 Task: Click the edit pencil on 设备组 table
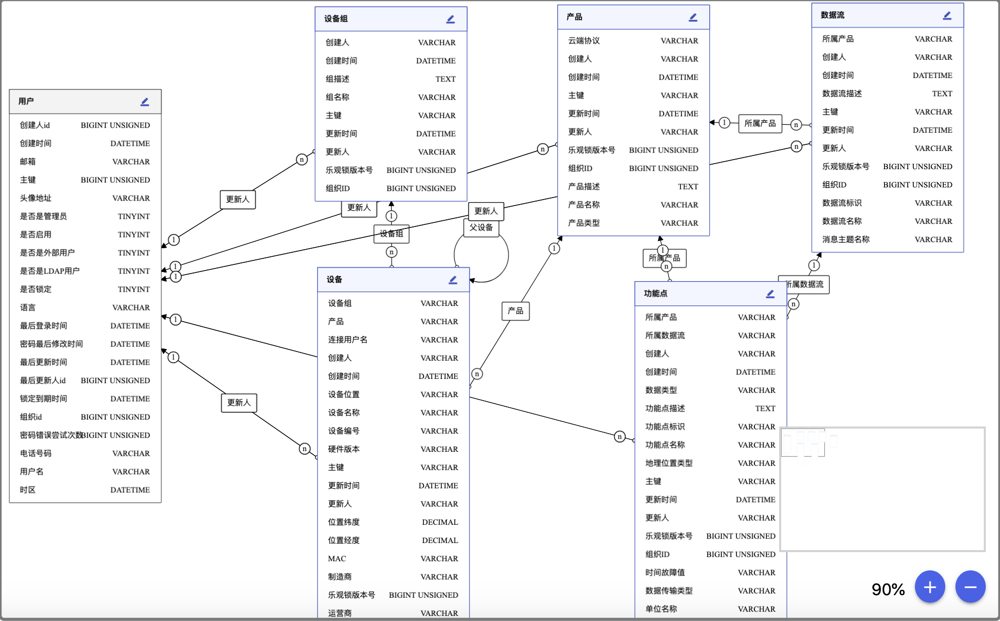(x=450, y=19)
